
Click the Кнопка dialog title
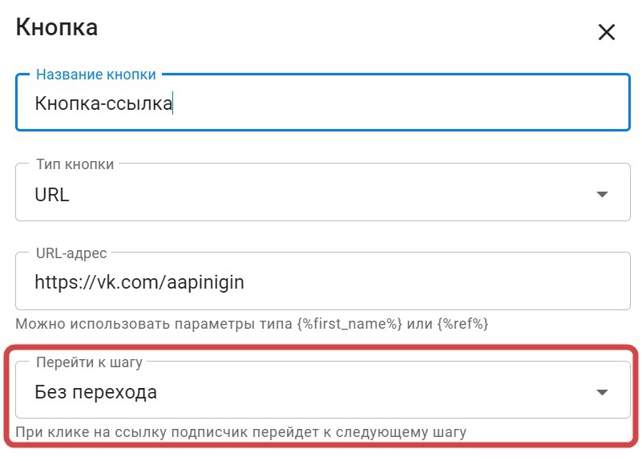(x=57, y=27)
